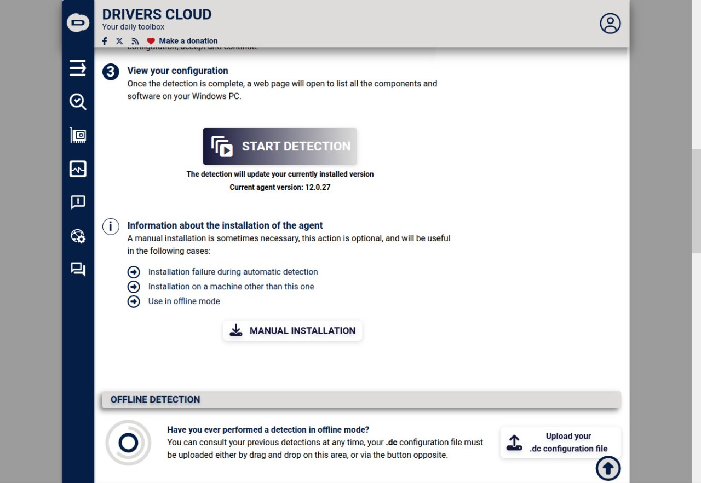Expand the sidebar navigation menu
Viewport: 701px width, 483px height.
[78, 68]
